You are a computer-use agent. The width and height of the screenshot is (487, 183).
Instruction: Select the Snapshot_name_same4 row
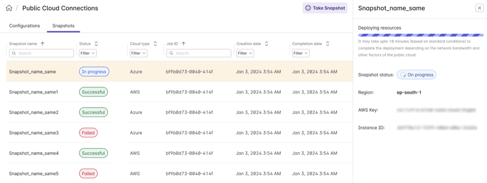(x=179, y=153)
